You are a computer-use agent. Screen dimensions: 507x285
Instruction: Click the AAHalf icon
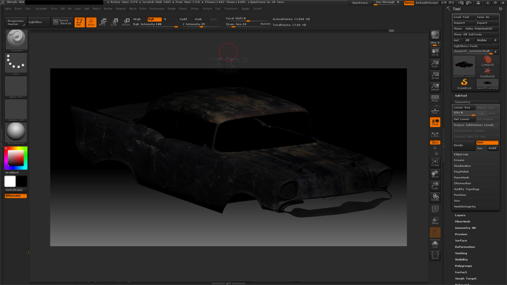(x=435, y=87)
